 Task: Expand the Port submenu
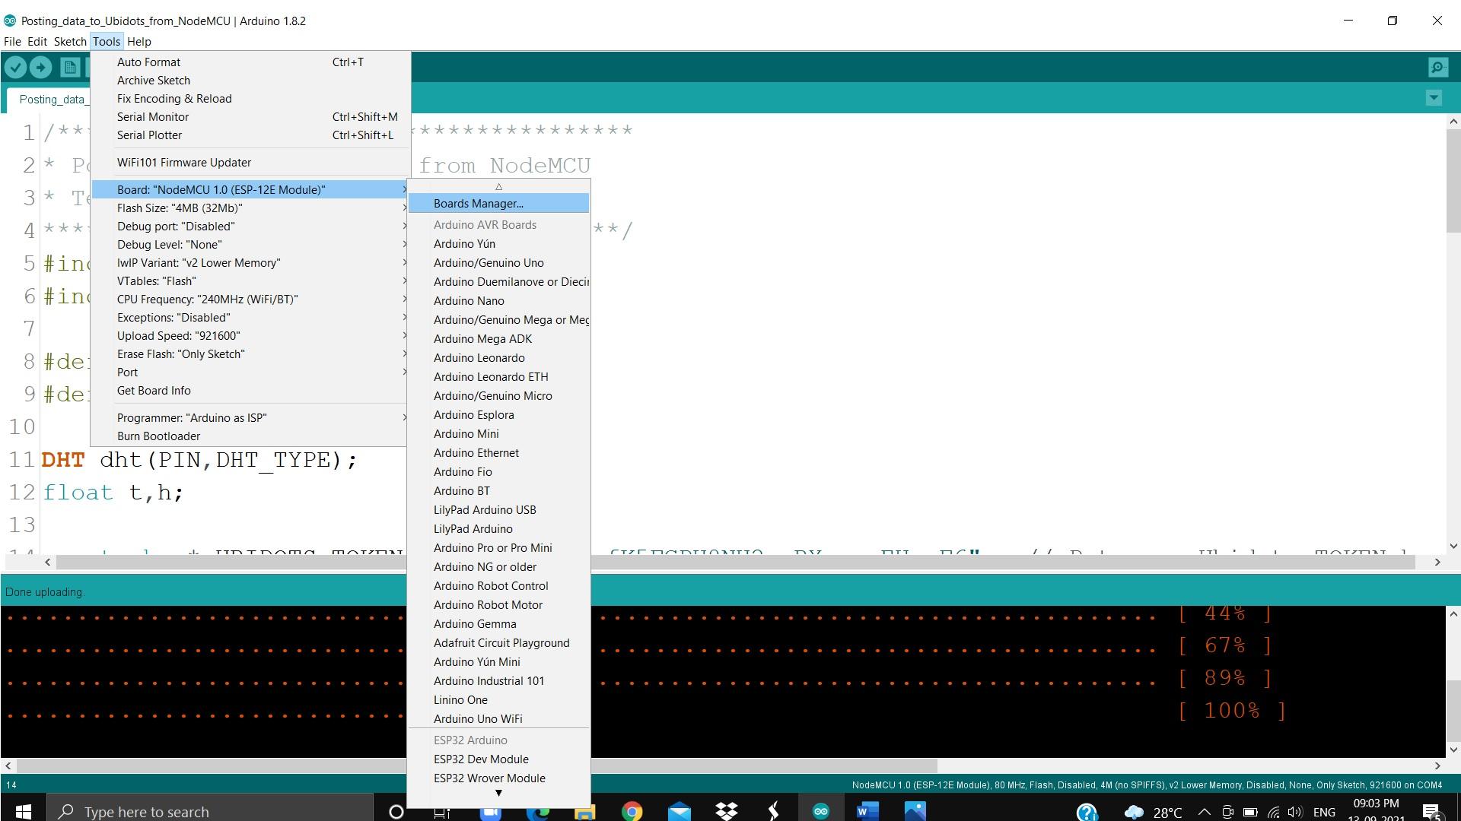tap(250, 372)
